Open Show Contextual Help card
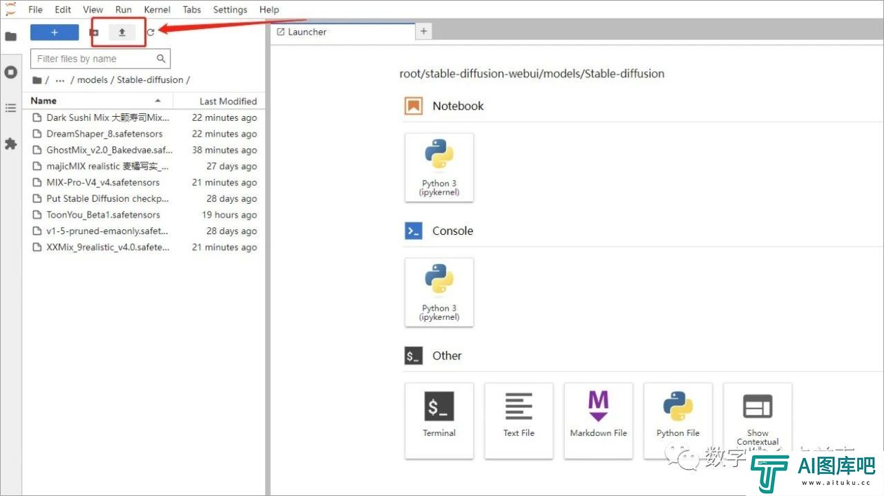Screen dimensions: 884x496 click(x=758, y=420)
